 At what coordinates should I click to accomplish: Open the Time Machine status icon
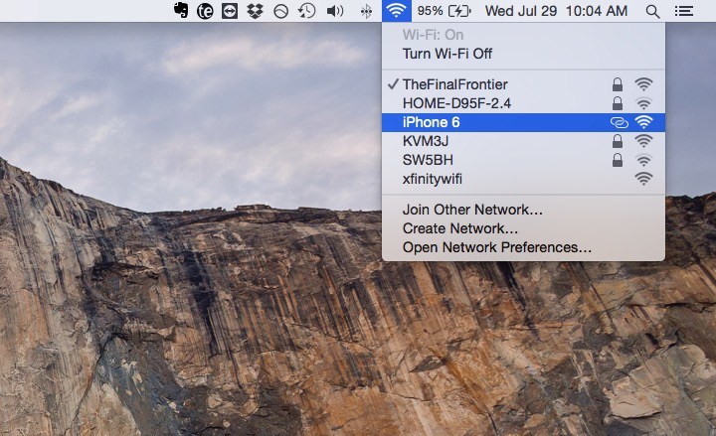[x=307, y=11]
